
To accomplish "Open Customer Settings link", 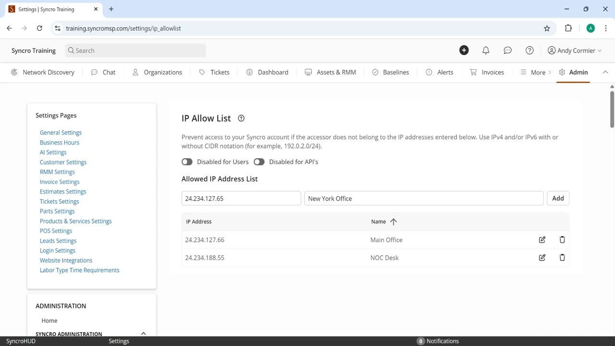I will tap(63, 162).
